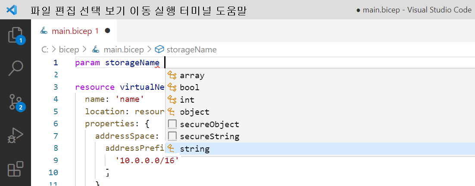Click the bicep icon in the breadcrumb
Viewport: 475px width, 186px height.
(96, 49)
